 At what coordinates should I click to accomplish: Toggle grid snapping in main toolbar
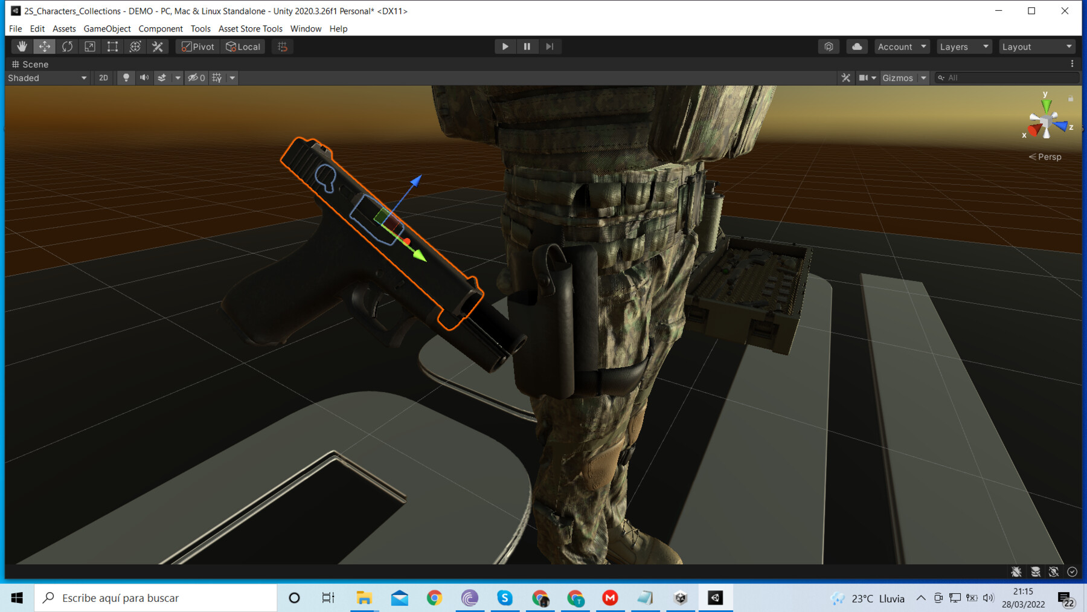point(282,47)
